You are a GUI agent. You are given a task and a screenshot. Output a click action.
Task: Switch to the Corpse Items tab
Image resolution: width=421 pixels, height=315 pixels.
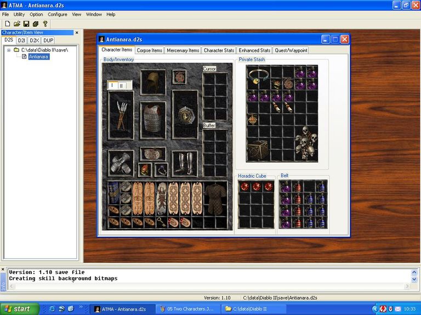149,50
